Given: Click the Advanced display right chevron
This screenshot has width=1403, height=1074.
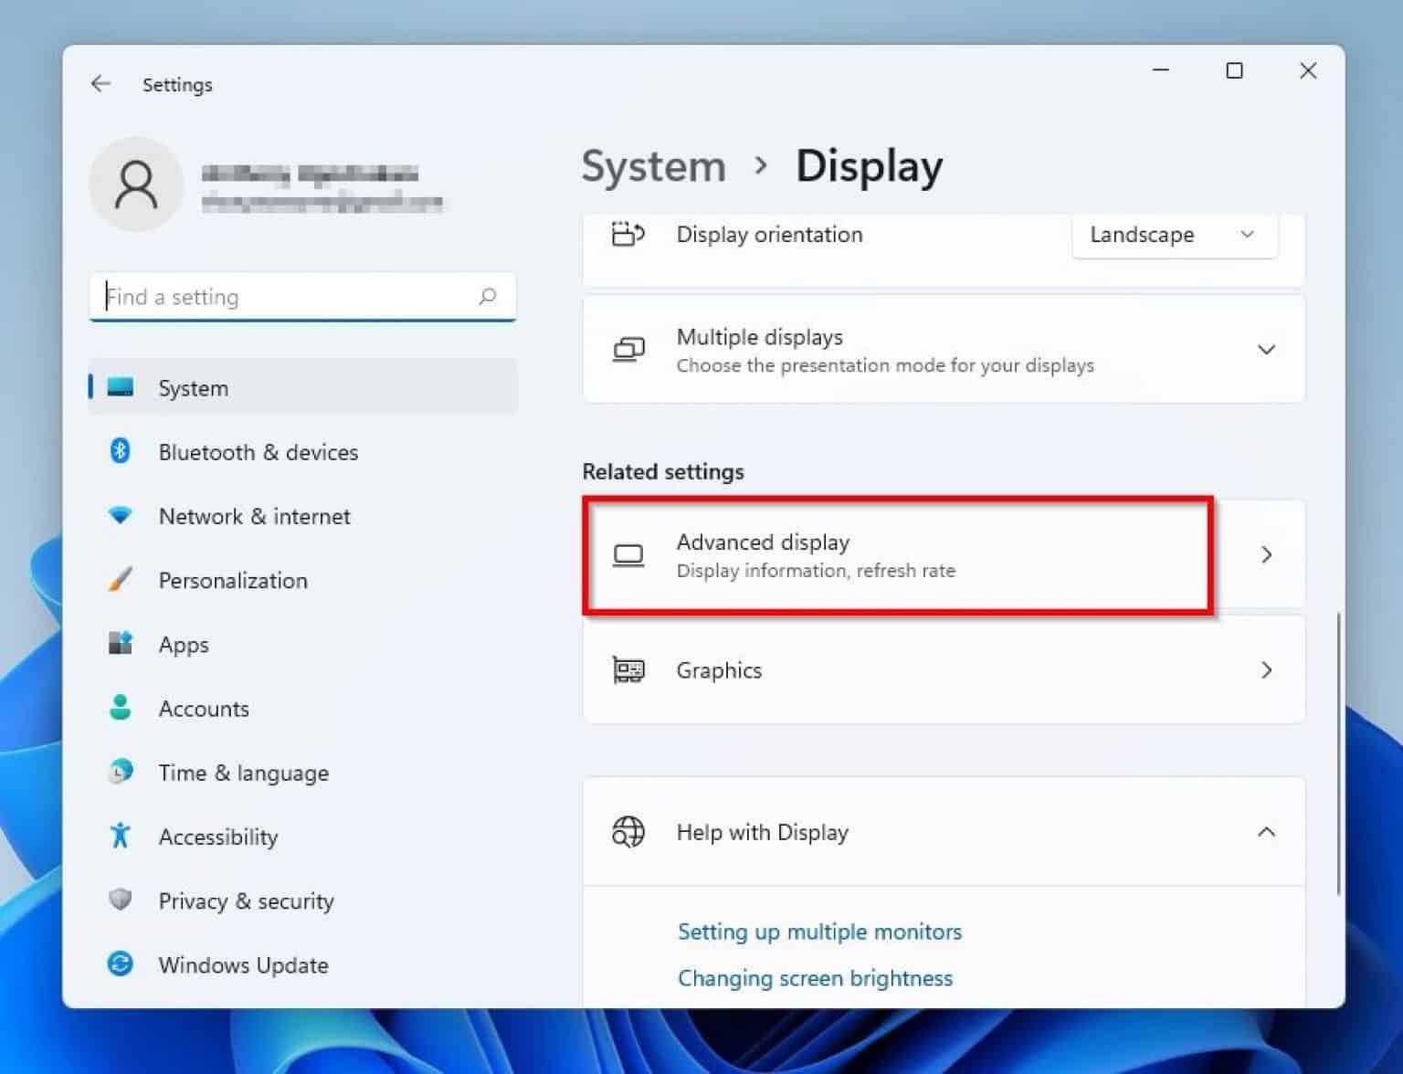Looking at the screenshot, I should click(1266, 554).
